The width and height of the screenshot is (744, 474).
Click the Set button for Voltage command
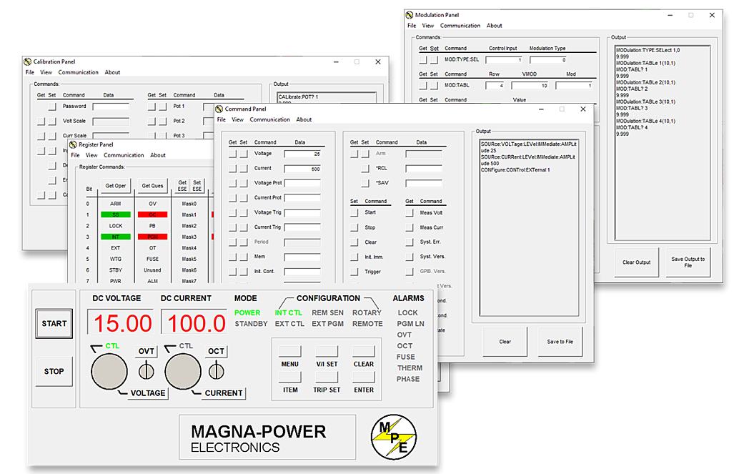244,154
